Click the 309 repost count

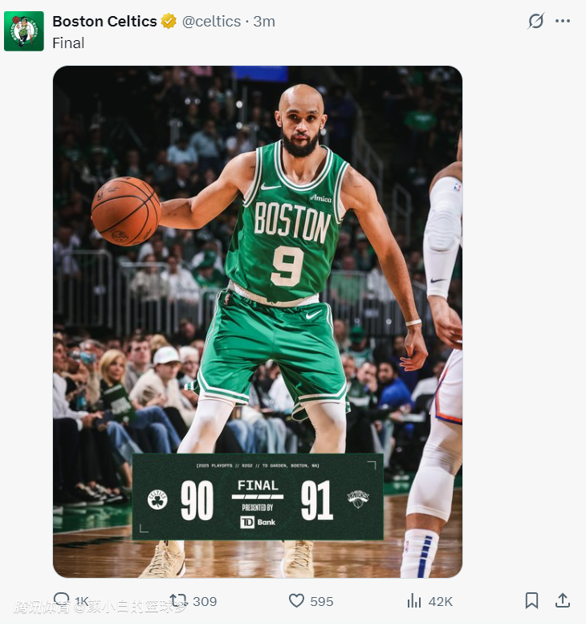205,601
